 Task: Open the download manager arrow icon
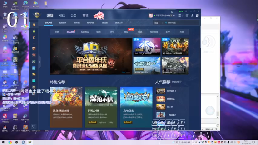pos(192,15)
